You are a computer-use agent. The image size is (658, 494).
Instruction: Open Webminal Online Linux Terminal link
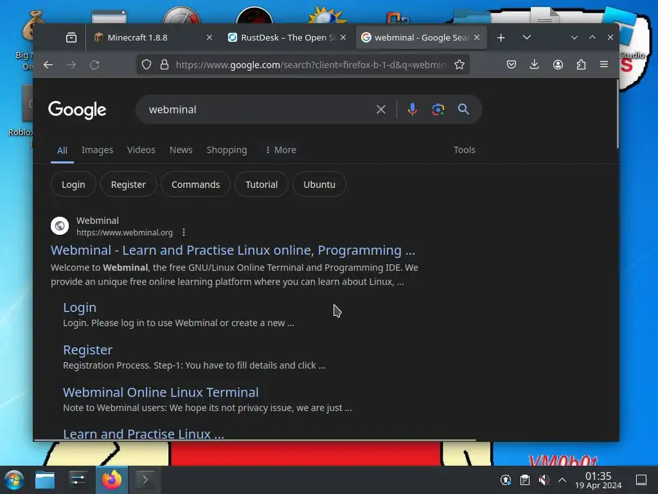(x=161, y=392)
